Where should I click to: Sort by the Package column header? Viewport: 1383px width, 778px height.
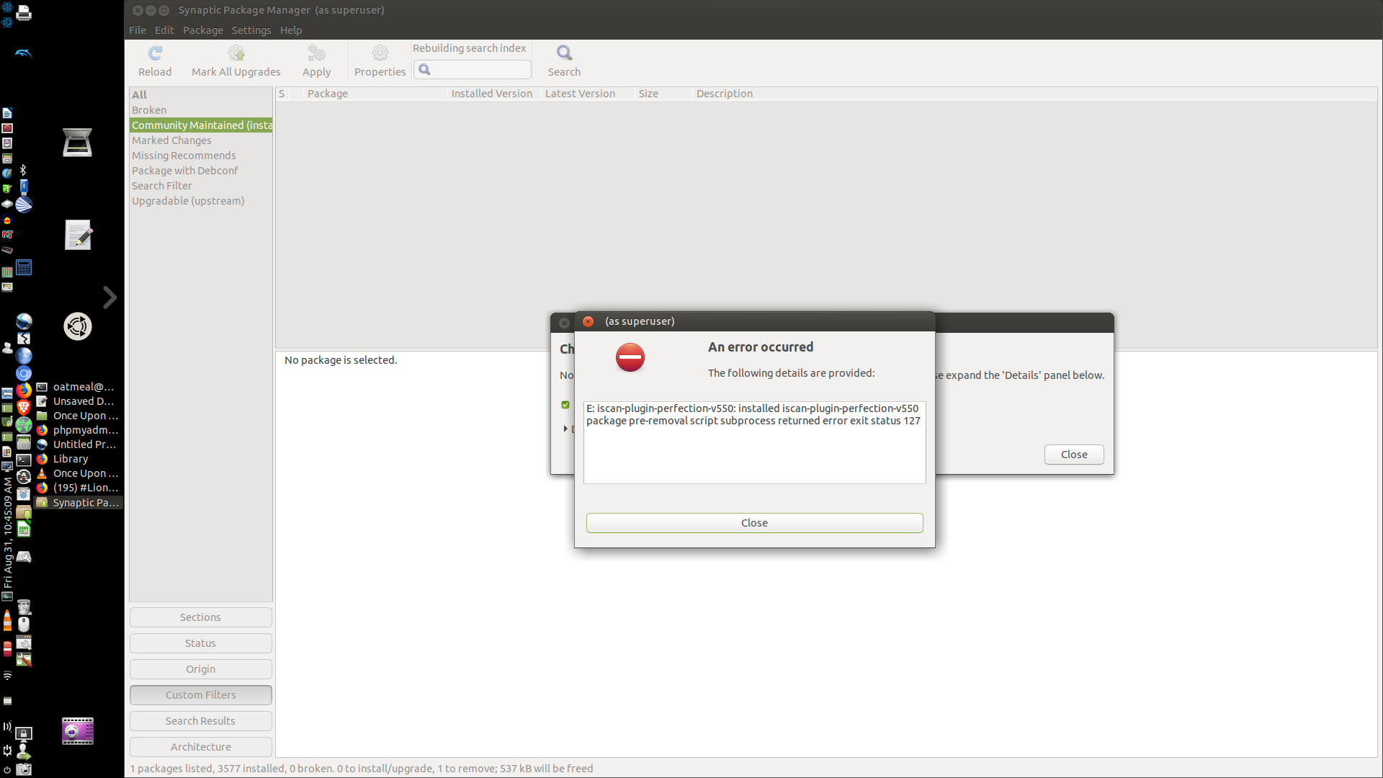coord(375,94)
